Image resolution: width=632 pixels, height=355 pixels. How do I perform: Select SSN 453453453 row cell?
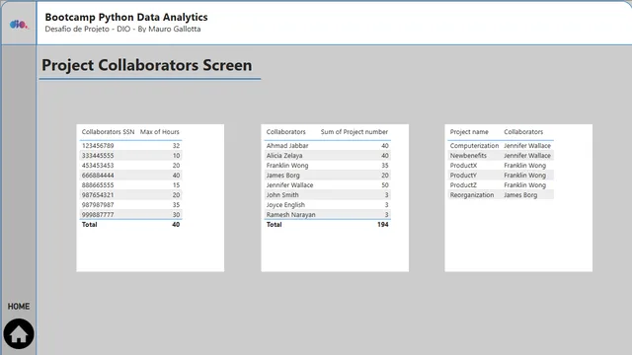[98, 166]
